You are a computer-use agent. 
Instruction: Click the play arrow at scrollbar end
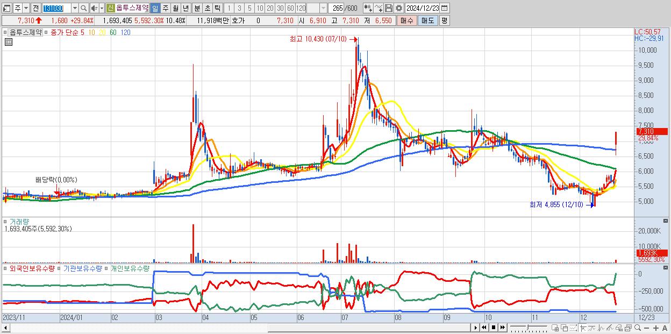point(475,328)
